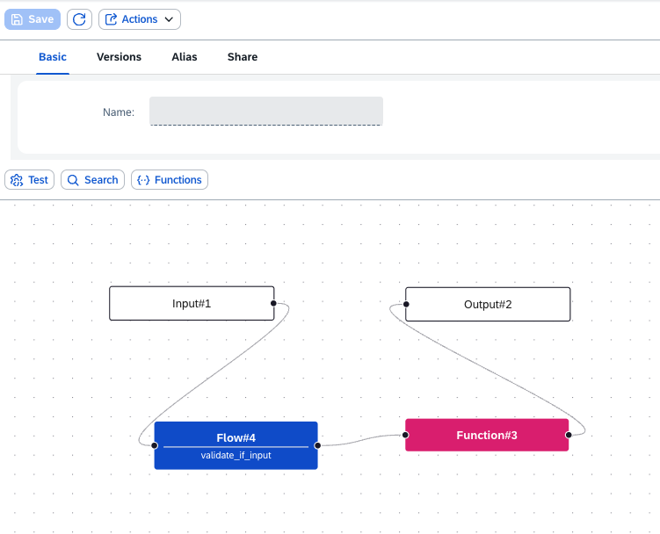Image resolution: width=660 pixels, height=534 pixels.
Task: Click the Input#1 output port dot
Action: [x=273, y=303]
